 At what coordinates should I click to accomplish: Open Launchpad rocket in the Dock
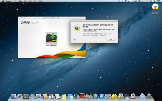pos(20,96)
